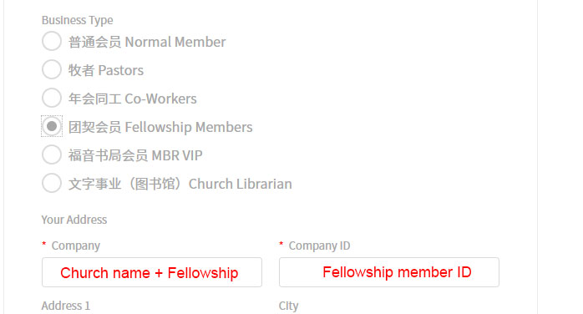The width and height of the screenshot is (583, 314).
Task: Click the '牧者 Pastors' label text
Action: point(106,70)
